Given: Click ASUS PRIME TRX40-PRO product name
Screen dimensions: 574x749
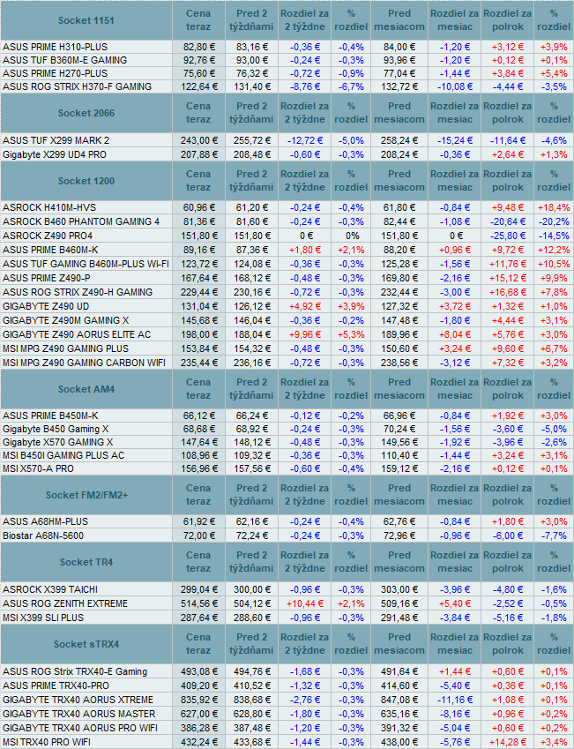Looking at the screenshot, I should pyautogui.click(x=56, y=686).
